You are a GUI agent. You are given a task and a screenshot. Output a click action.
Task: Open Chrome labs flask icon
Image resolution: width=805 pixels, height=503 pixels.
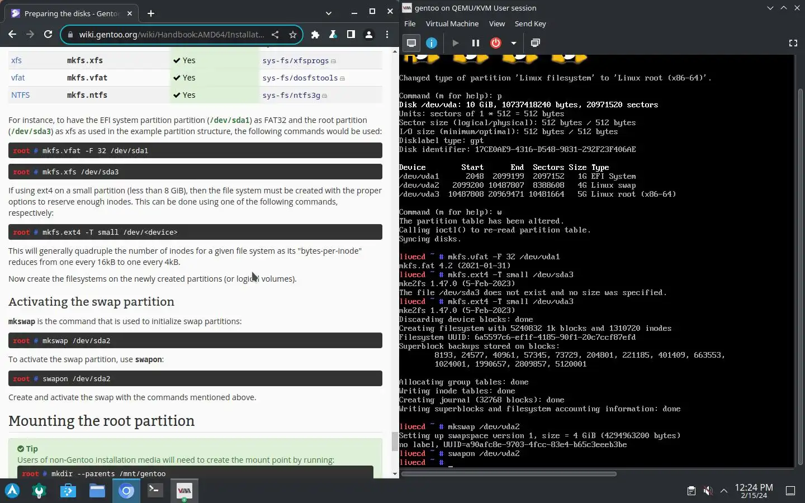[333, 35]
